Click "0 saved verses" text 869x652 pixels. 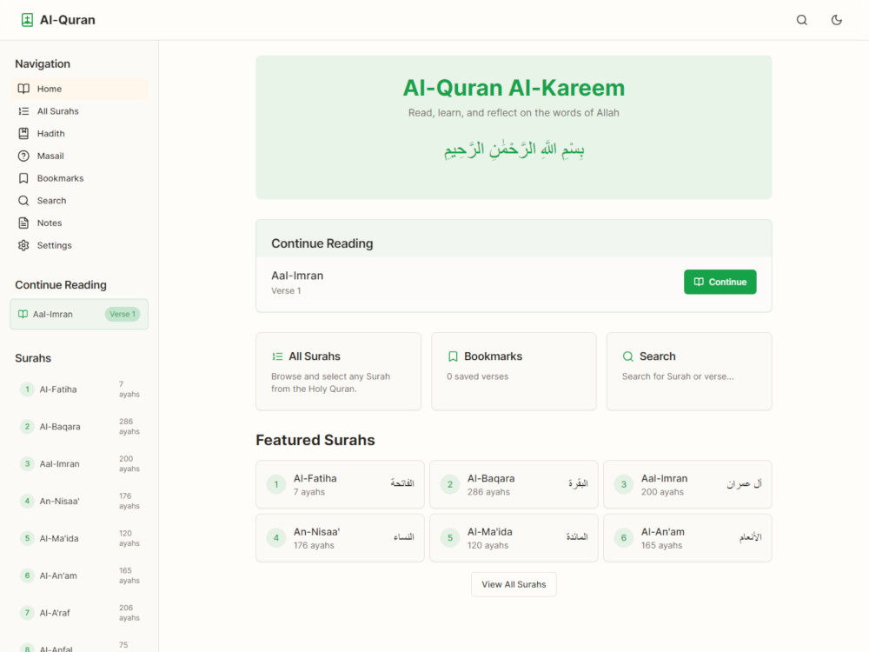coord(478,376)
